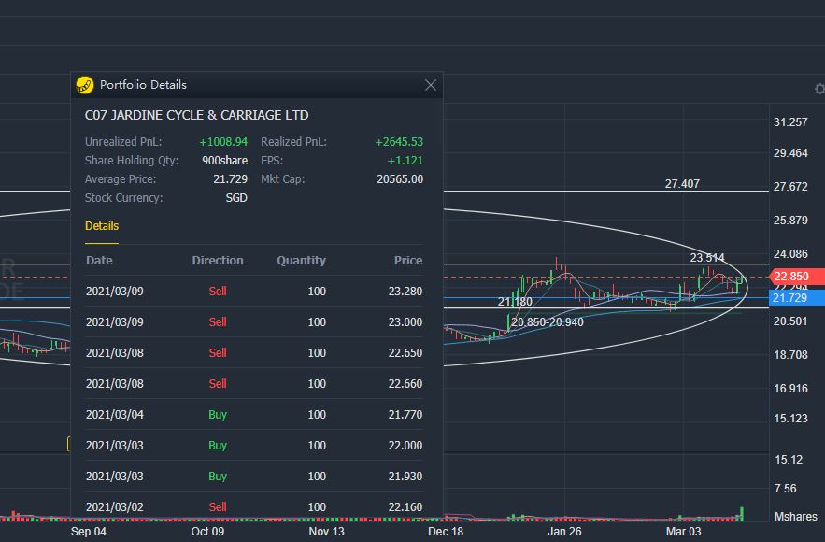825x542 pixels.
Task: Click the red 22.850 current price tag
Action: (797, 277)
